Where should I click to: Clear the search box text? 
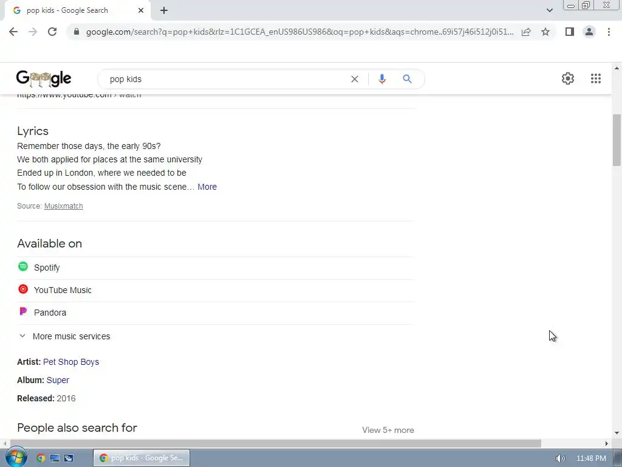pyautogui.click(x=355, y=79)
